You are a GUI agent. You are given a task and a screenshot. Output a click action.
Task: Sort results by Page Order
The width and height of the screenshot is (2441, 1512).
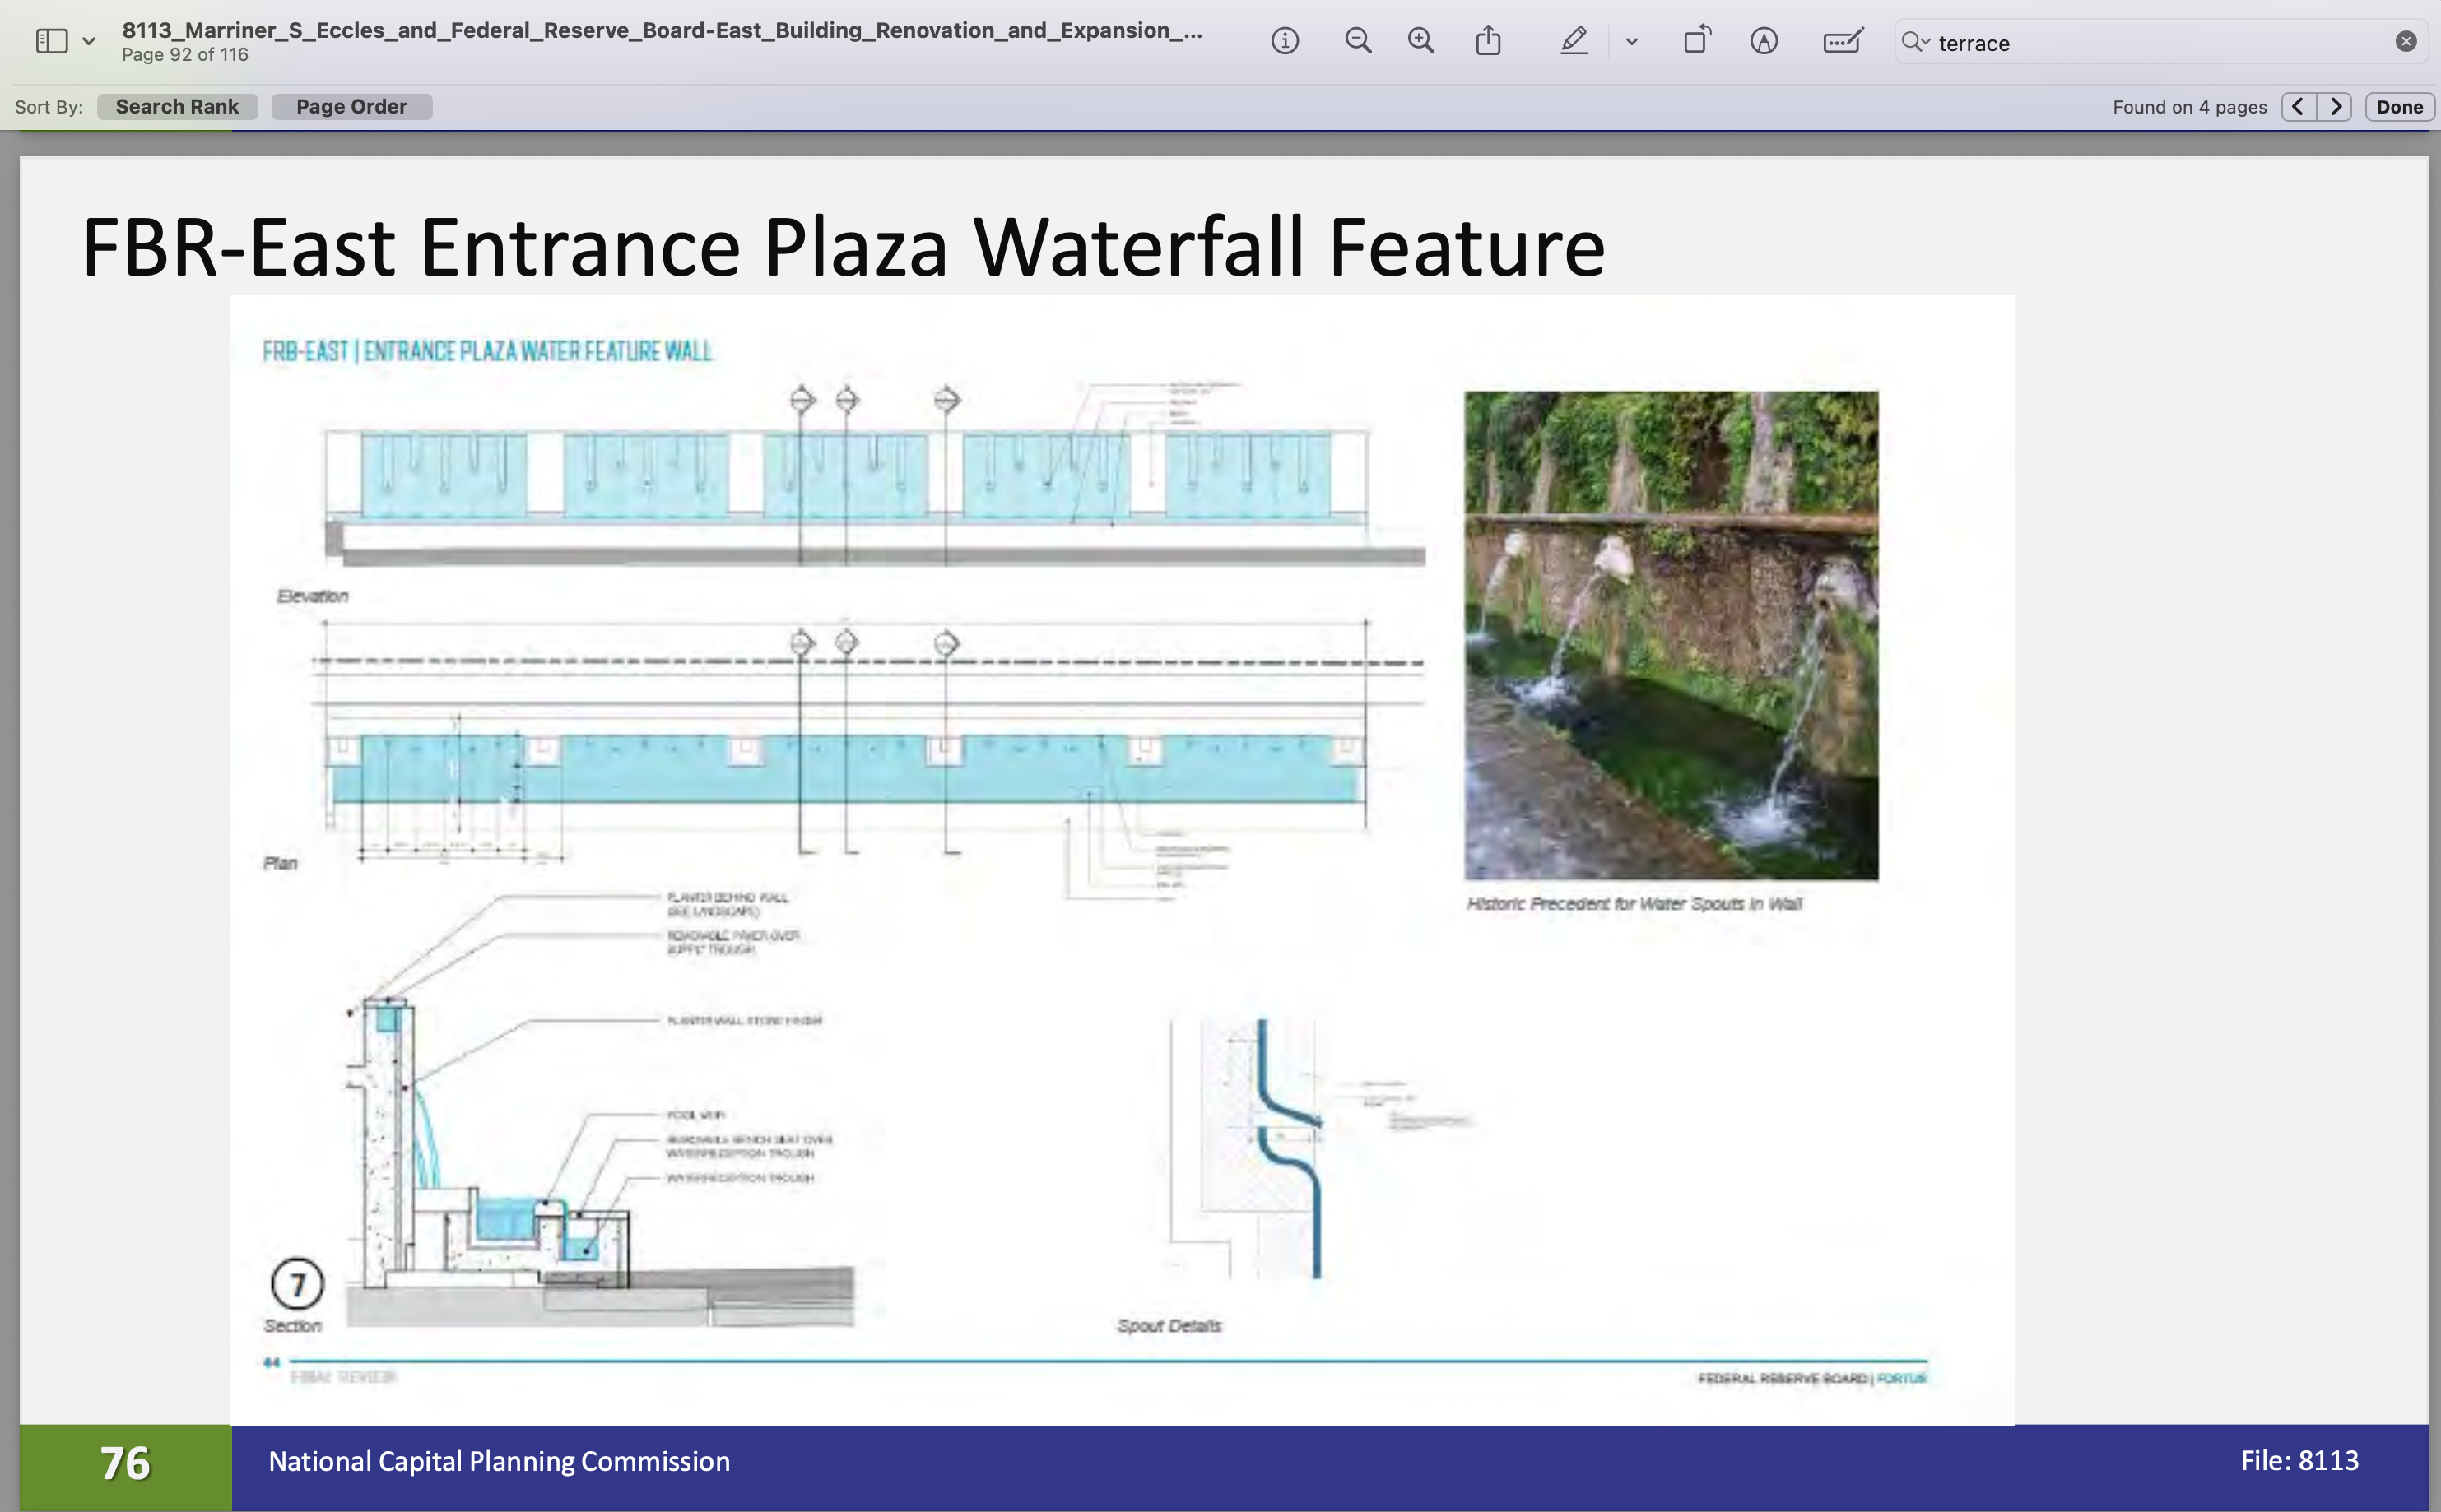point(351,107)
